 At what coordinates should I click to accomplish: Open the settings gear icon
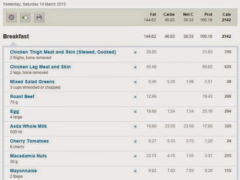[x=12, y=17]
